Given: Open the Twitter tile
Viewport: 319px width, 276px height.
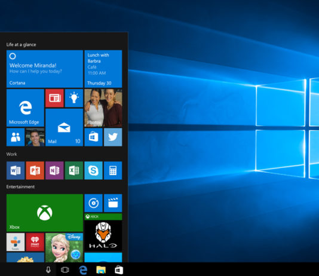Looking at the screenshot, I should click(113, 137).
